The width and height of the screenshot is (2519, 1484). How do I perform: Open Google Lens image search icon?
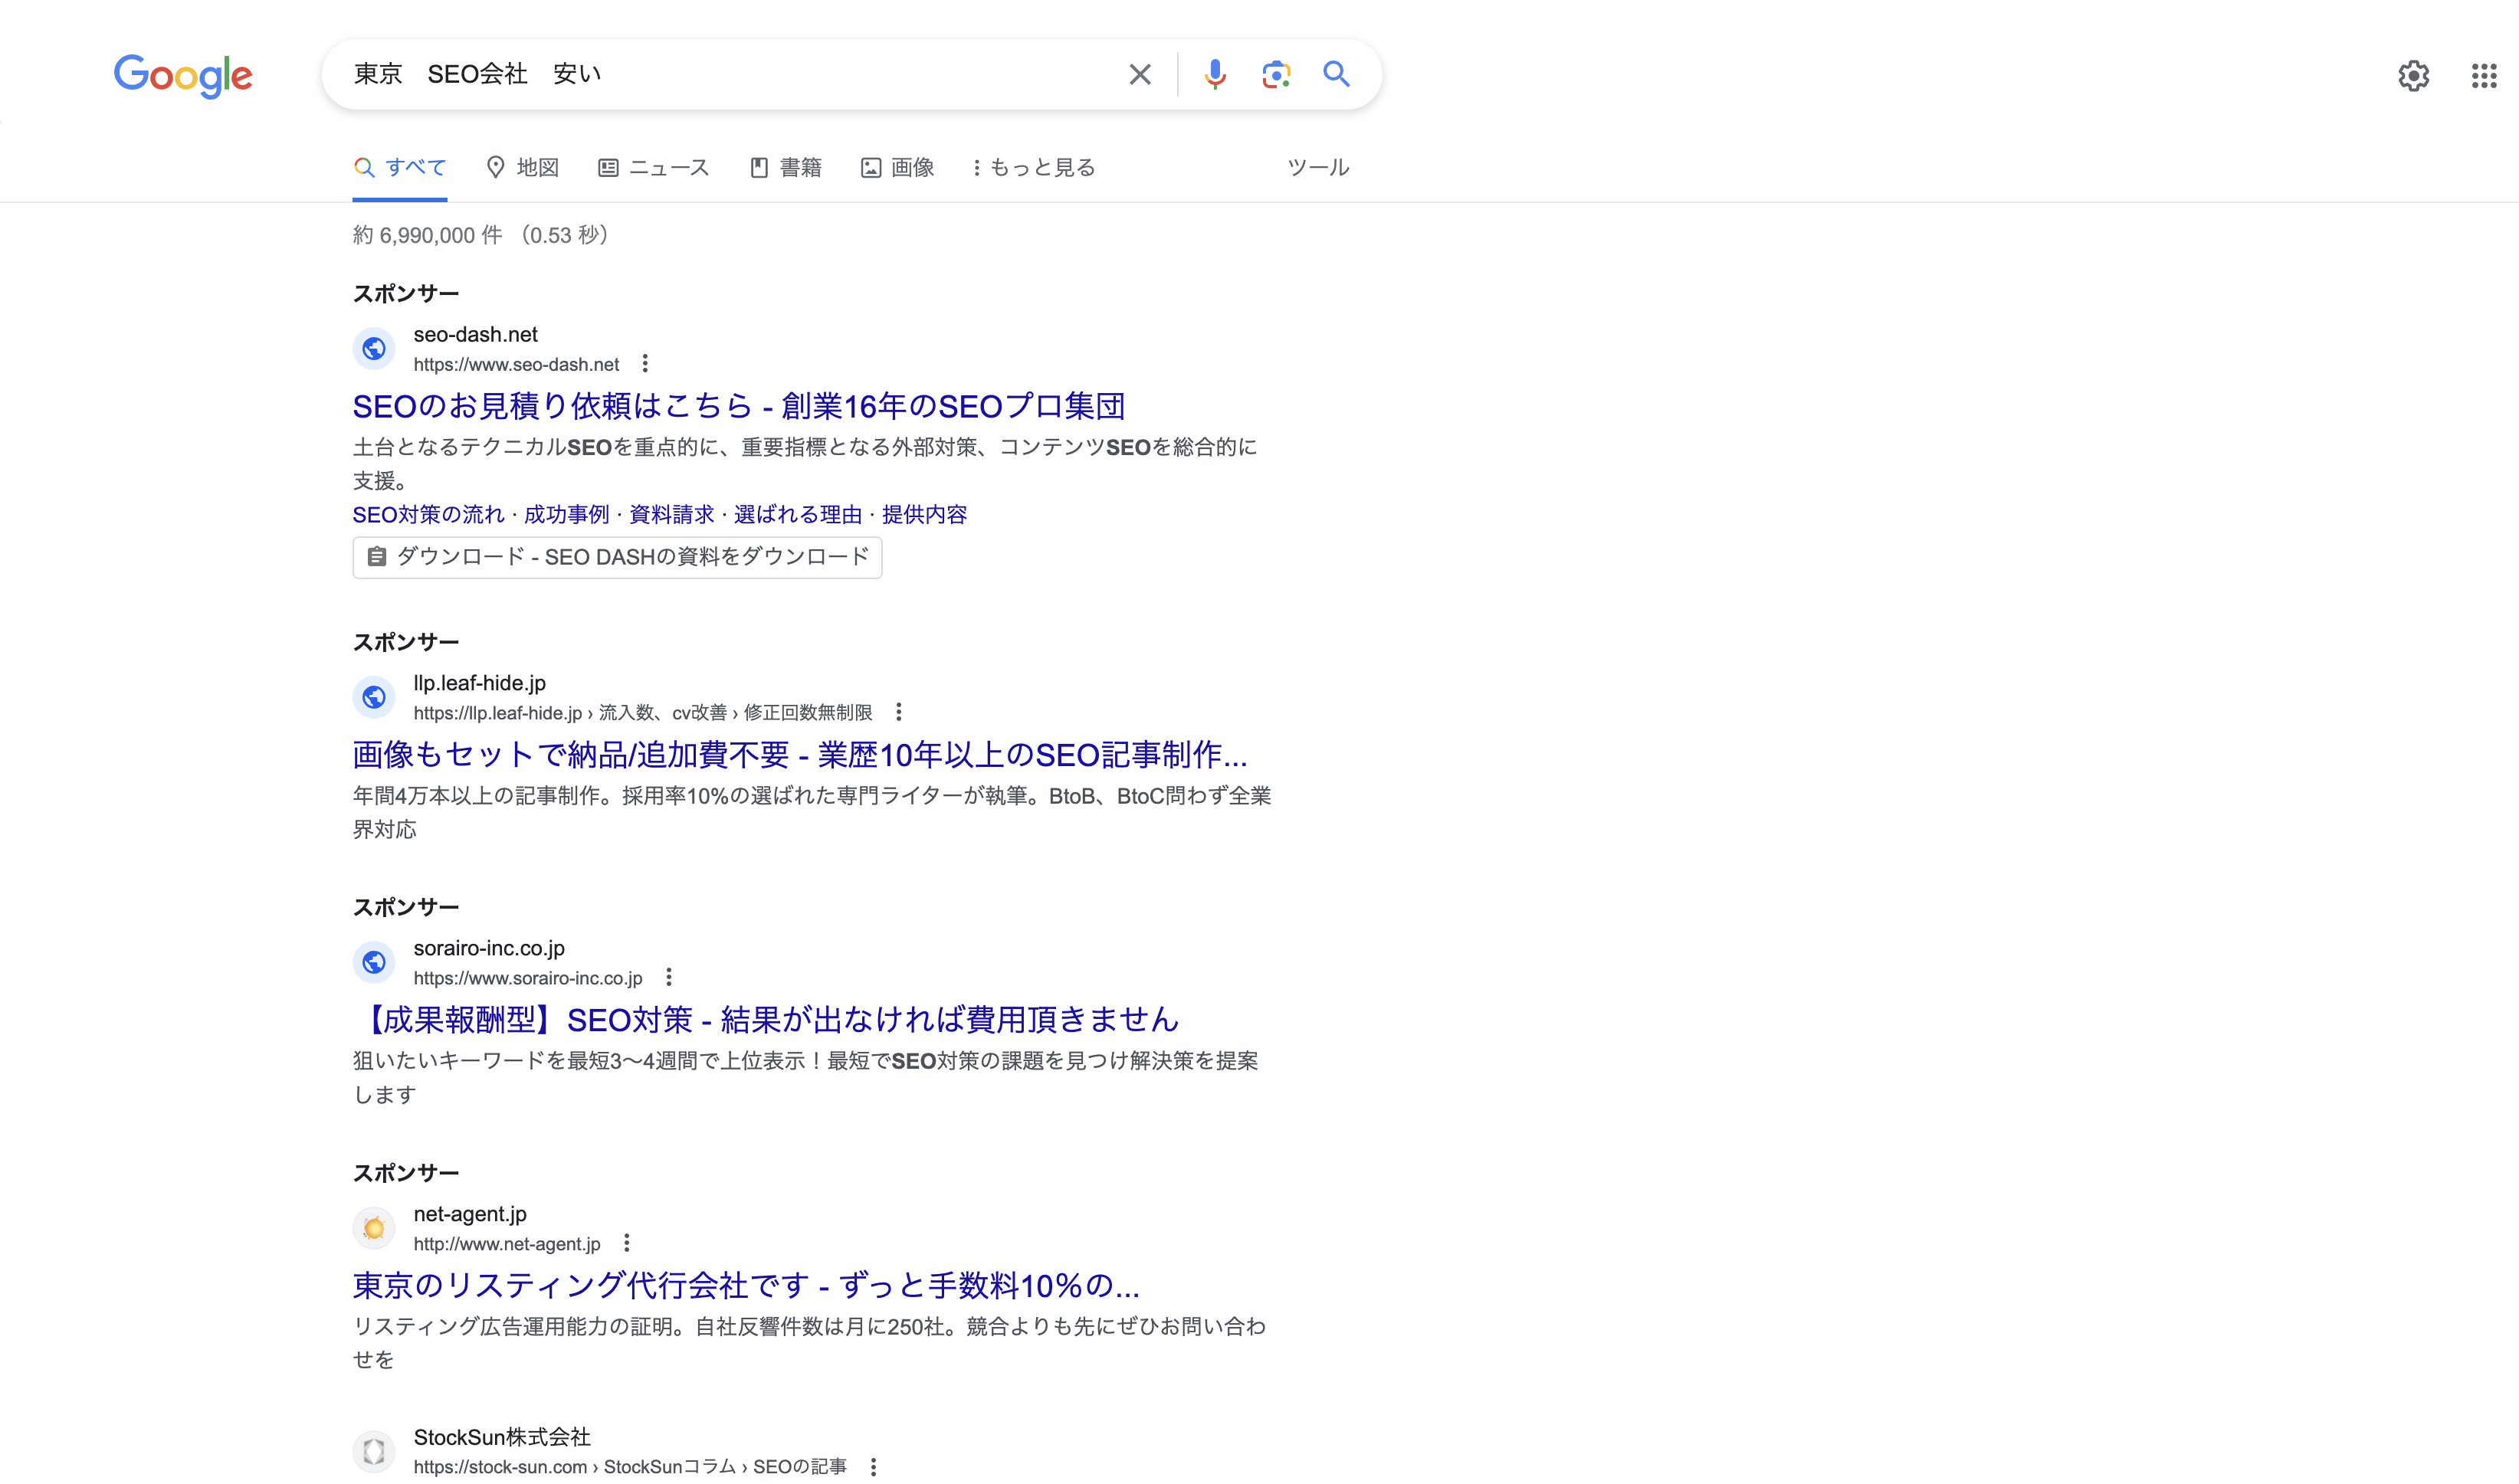[x=1276, y=74]
